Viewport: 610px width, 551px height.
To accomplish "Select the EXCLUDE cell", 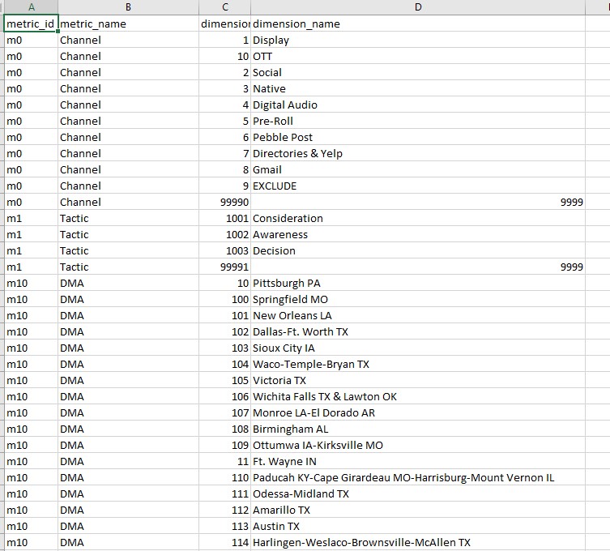I will coord(418,186).
